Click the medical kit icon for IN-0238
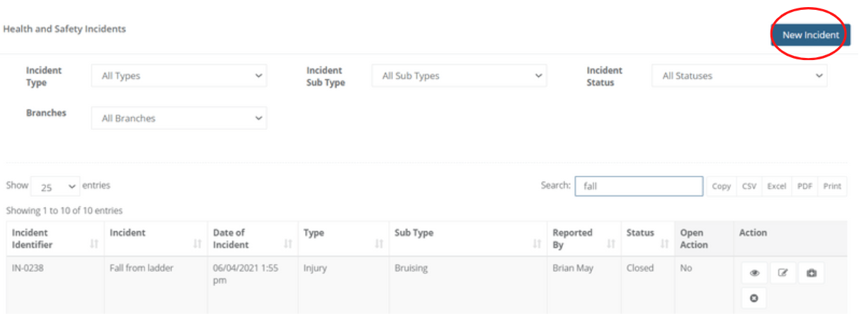Screen dimensions: 859x318 (811, 273)
